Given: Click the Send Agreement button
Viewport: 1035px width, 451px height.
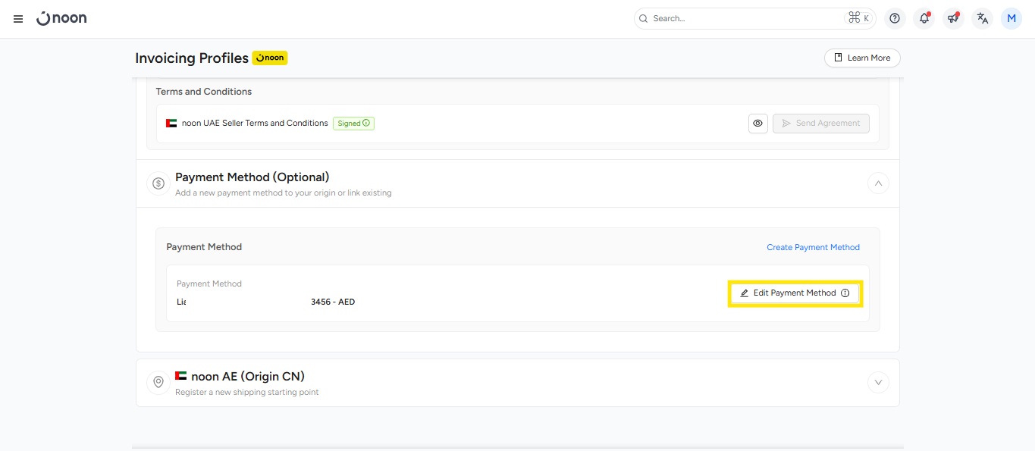Looking at the screenshot, I should click(820, 124).
